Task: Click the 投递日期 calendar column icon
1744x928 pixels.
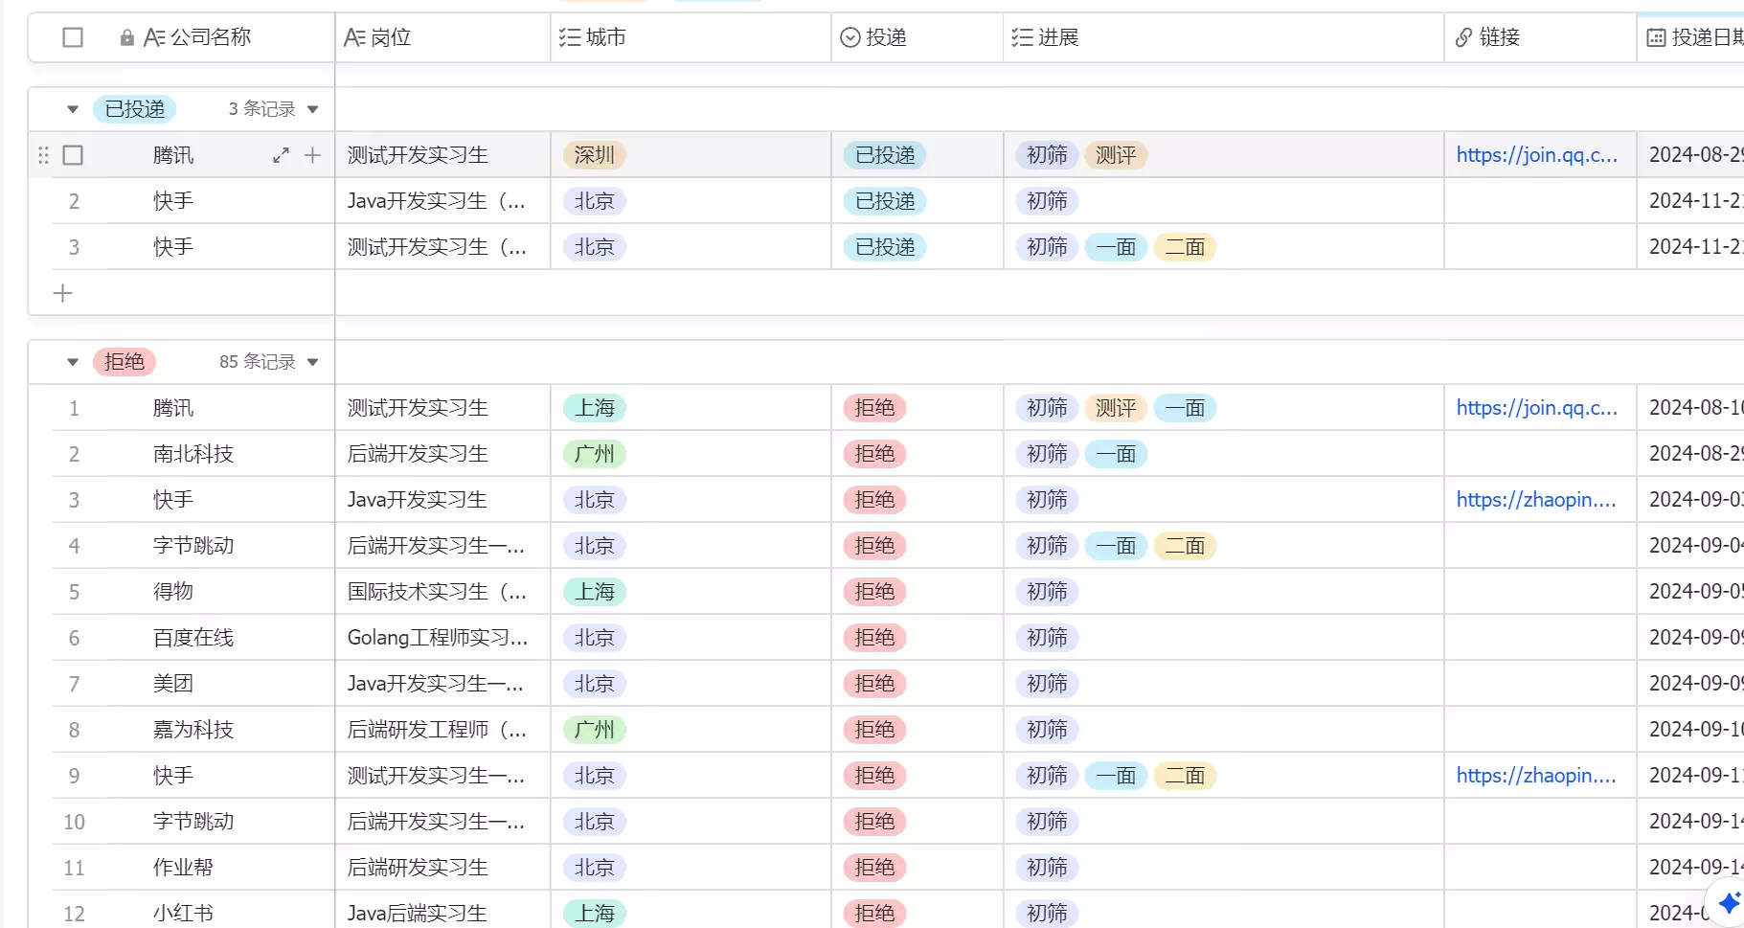Action: [1656, 37]
